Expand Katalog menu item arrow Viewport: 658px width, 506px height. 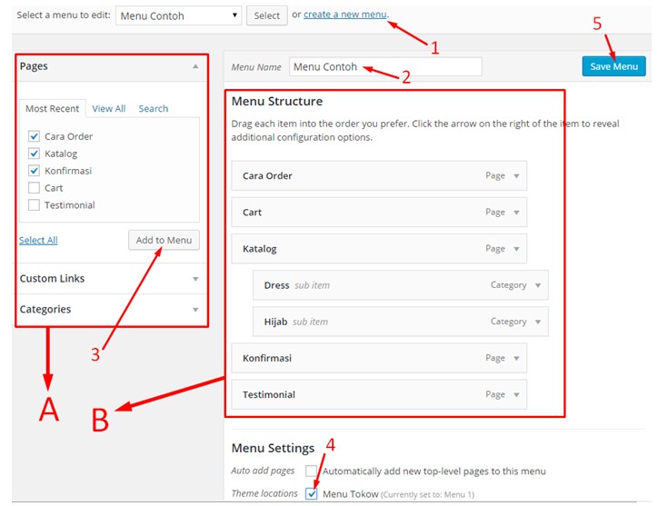516,249
